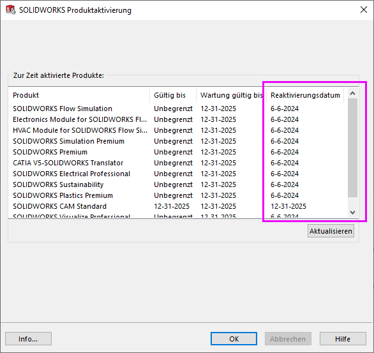Sort by the Reaktivierungsdatum column header

click(305, 95)
